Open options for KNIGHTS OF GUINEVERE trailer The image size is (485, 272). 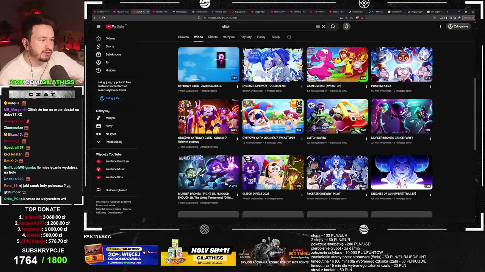pos(430,194)
